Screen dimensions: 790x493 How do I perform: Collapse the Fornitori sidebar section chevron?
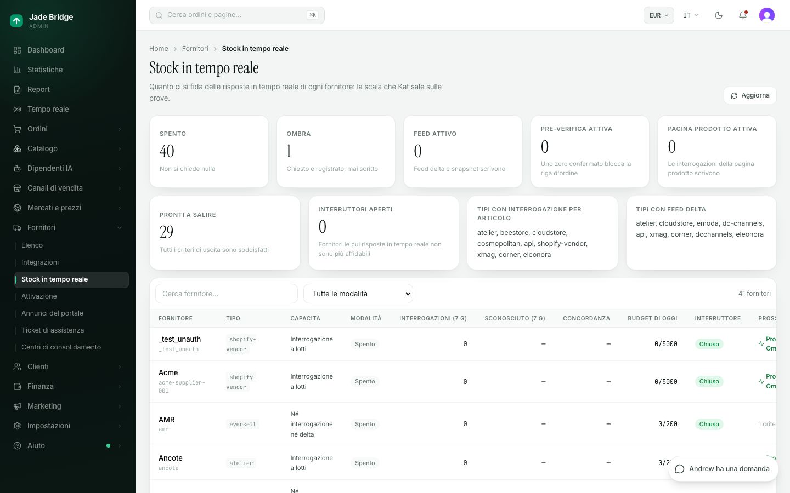point(120,227)
